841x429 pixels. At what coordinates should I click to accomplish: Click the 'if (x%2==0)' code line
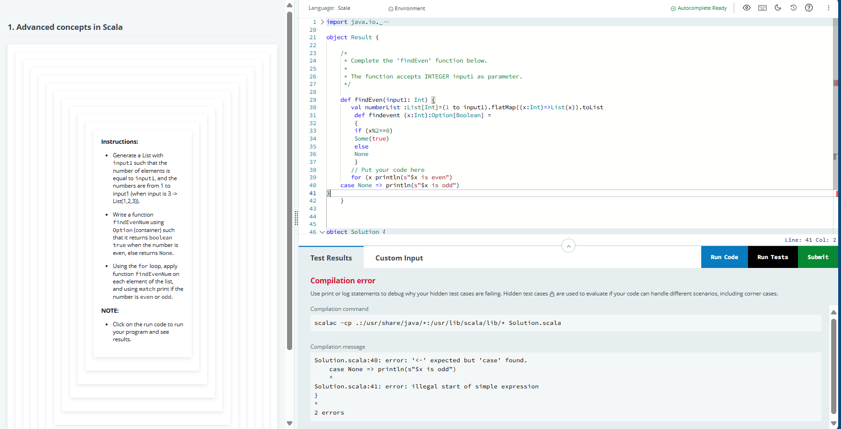373,131
